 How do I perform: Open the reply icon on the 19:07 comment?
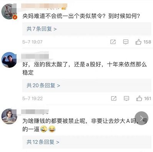click(126, 42)
